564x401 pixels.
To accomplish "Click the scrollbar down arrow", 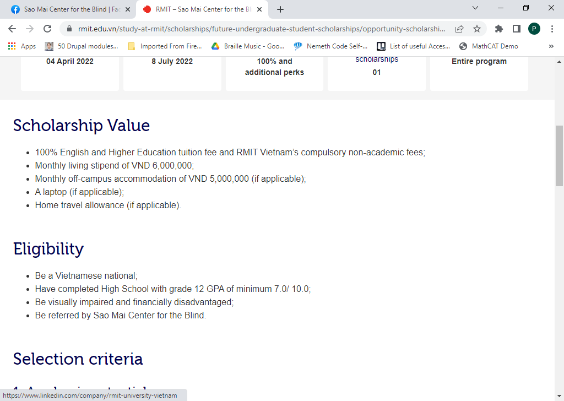I will pyautogui.click(x=560, y=396).
